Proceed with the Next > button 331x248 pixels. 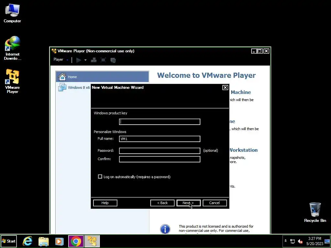(x=188, y=203)
